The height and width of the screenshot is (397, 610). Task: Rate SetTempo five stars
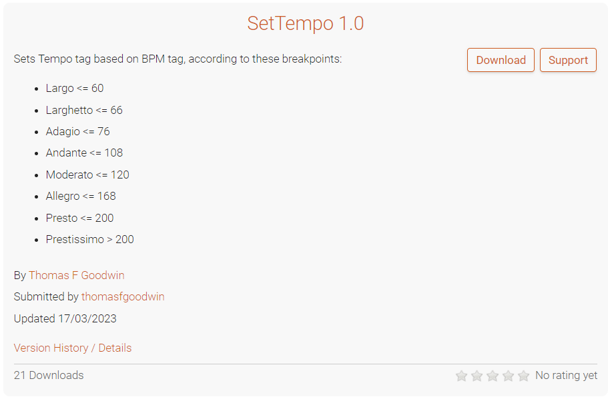pyautogui.click(x=523, y=376)
